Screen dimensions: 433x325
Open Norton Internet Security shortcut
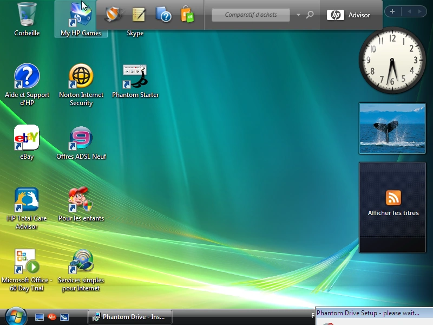click(81, 84)
